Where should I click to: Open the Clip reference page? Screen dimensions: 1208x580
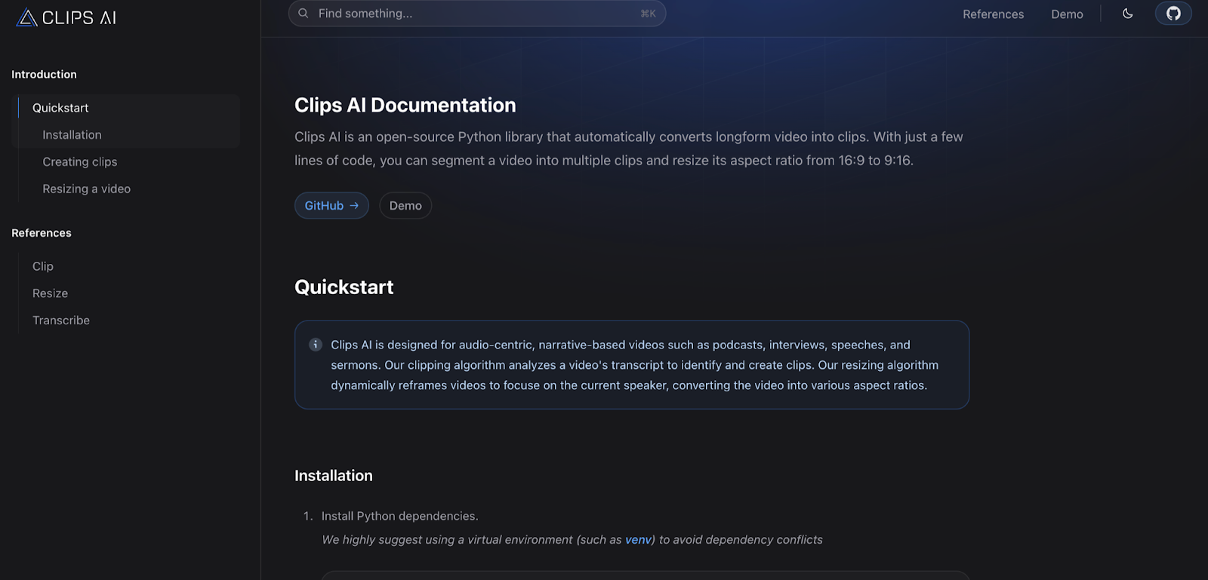coord(43,266)
